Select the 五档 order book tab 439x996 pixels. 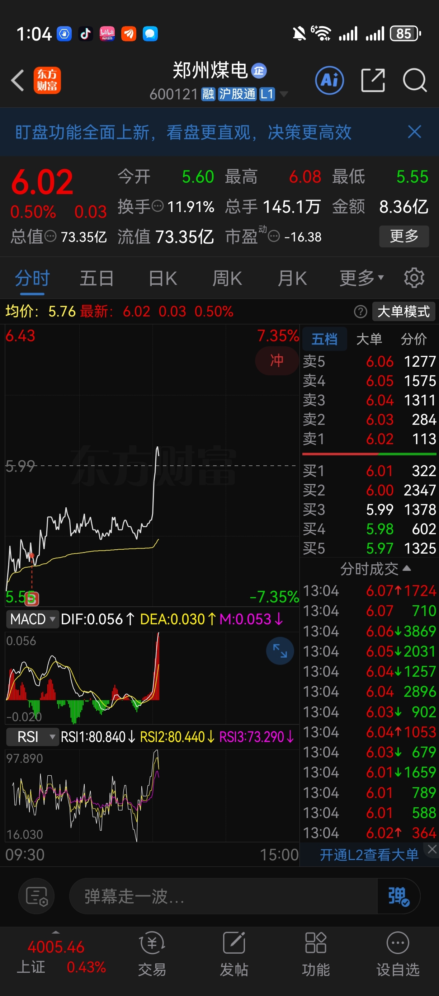tap(324, 339)
